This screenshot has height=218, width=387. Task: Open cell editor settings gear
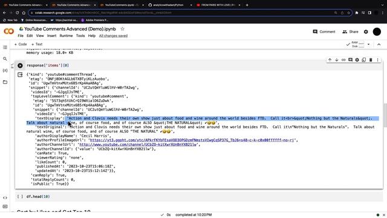click(357, 60)
